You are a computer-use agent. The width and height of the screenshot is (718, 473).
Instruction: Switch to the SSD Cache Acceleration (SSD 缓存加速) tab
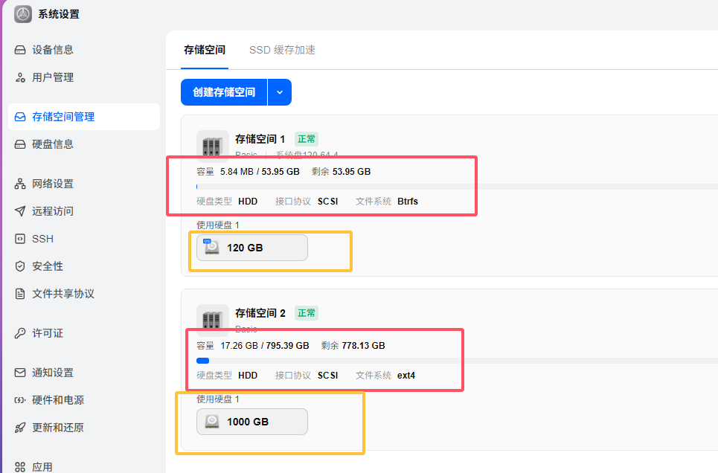point(282,50)
